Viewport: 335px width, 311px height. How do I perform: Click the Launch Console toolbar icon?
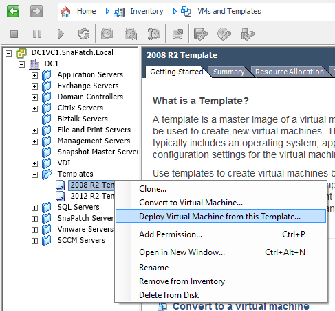pyautogui.click(x=177, y=34)
